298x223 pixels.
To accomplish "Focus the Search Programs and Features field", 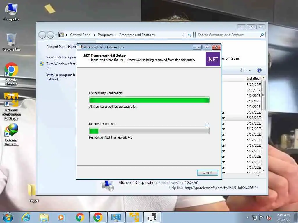I will tap(228, 35).
